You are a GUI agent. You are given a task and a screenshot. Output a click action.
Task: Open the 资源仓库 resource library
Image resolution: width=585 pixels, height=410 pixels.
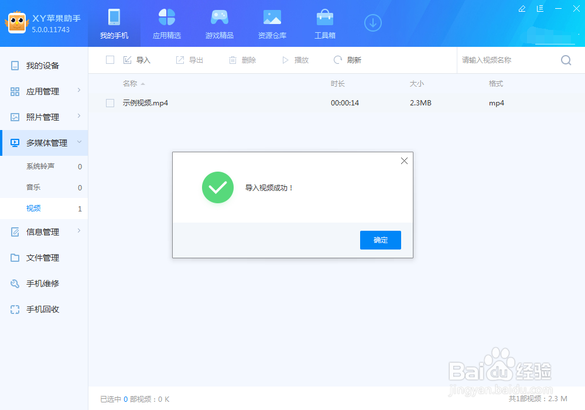click(272, 23)
